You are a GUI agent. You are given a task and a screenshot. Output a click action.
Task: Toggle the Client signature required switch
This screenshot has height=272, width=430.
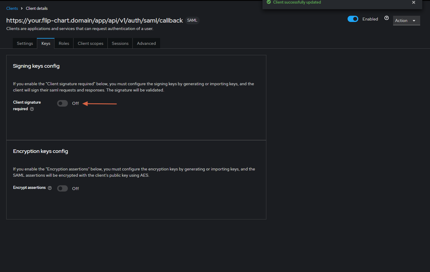point(62,103)
